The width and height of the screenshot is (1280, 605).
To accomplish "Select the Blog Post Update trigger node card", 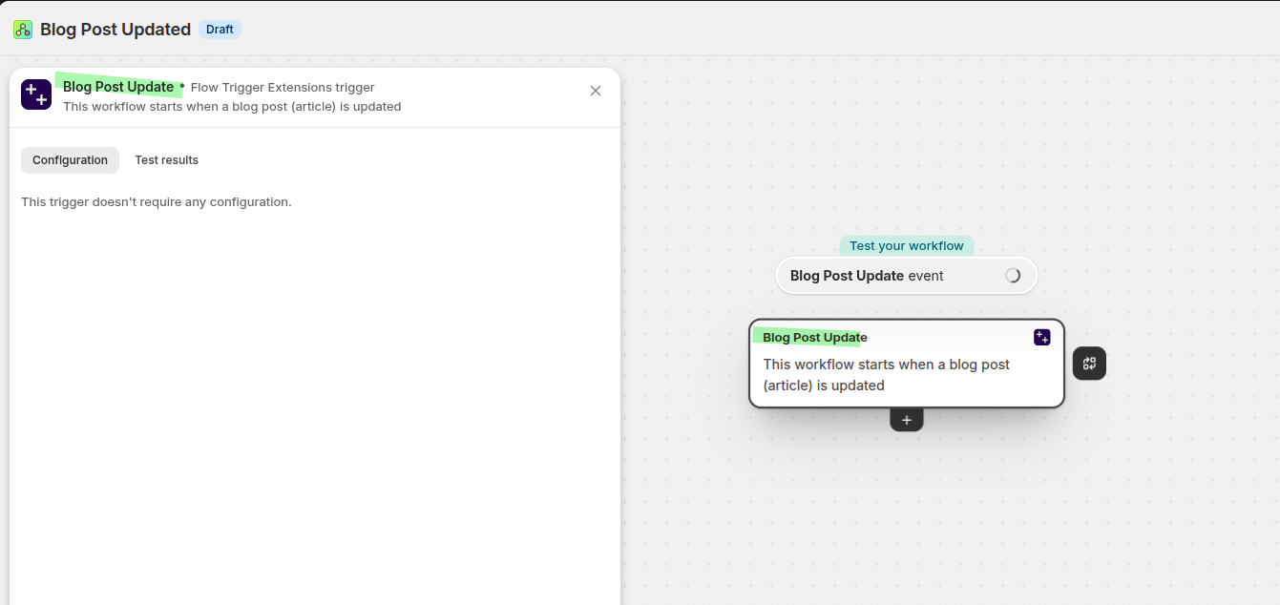I will coord(907,364).
